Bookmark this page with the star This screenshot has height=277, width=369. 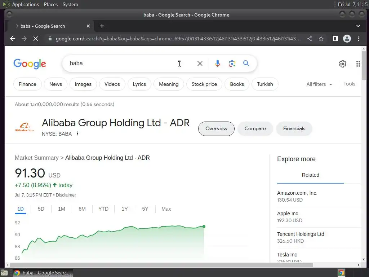point(321,39)
